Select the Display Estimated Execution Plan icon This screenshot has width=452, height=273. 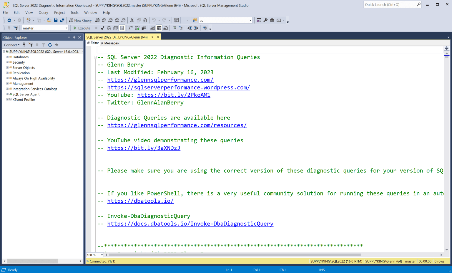108,28
